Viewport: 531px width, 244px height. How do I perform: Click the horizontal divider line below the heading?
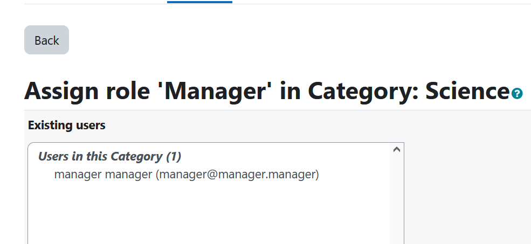278,110
